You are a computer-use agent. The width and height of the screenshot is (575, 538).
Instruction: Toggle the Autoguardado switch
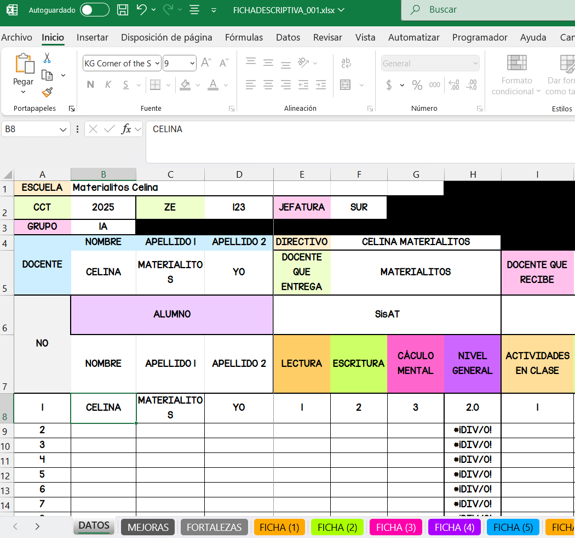[x=95, y=10]
